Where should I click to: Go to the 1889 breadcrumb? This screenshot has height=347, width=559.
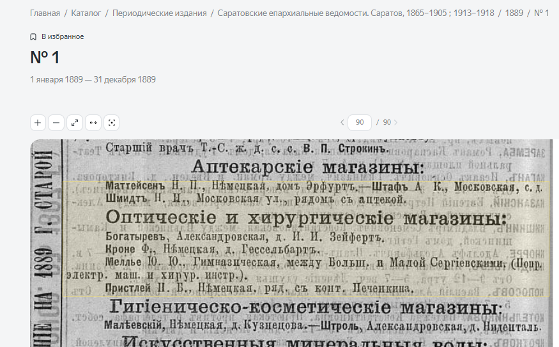point(514,13)
